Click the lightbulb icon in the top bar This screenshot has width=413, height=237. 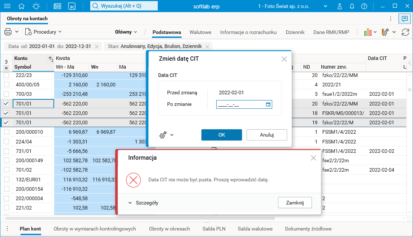click(36, 6)
